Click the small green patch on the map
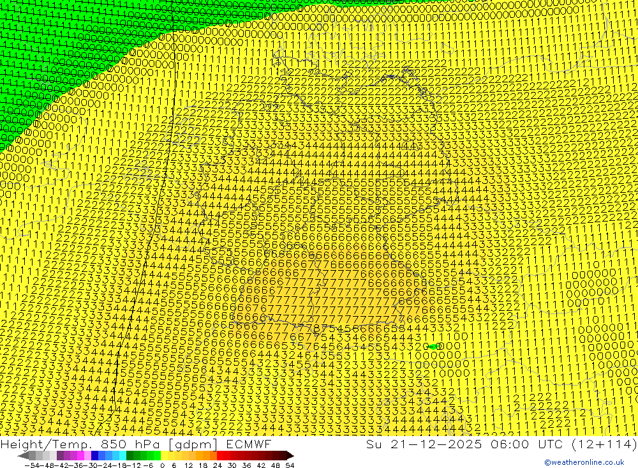Viewport: 638px width, 468px height. [x=433, y=347]
